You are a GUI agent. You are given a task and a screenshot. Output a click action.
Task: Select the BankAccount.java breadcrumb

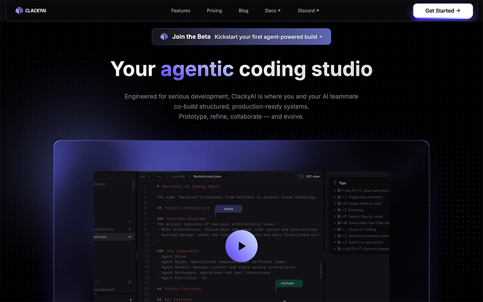(207, 176)
